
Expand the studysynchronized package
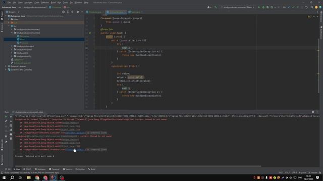point(12,46)
